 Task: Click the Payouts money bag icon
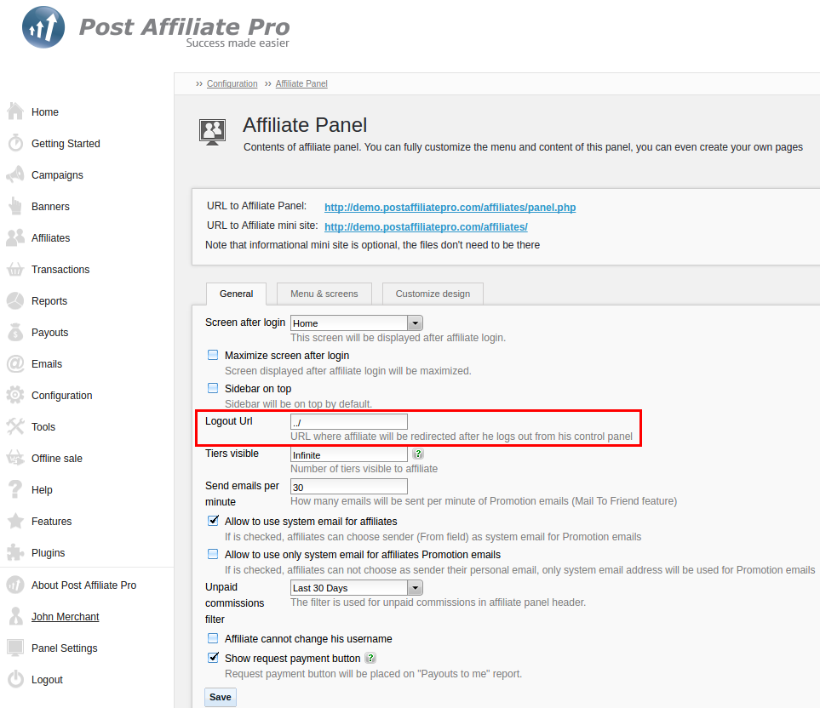[x=15, y=333]
